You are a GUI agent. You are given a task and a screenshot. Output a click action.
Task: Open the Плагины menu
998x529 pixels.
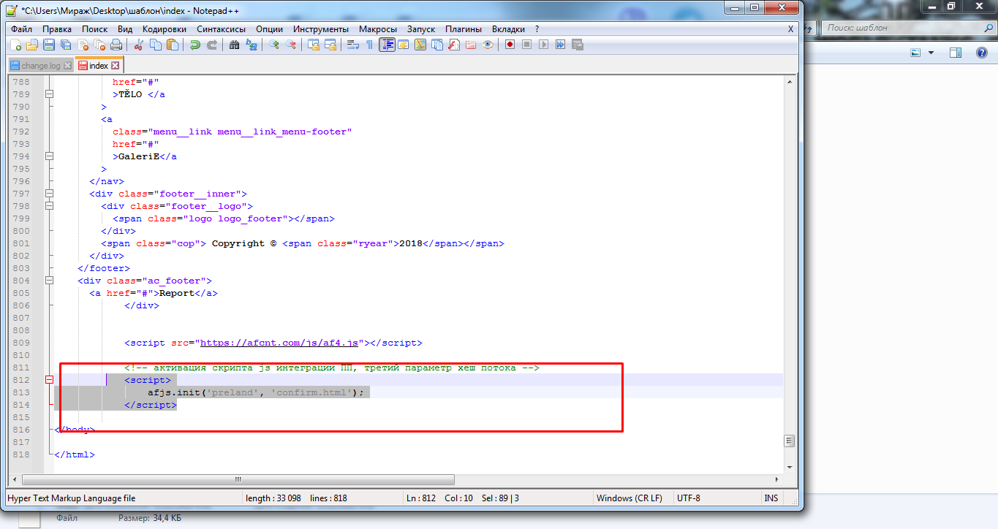(464, 29)
